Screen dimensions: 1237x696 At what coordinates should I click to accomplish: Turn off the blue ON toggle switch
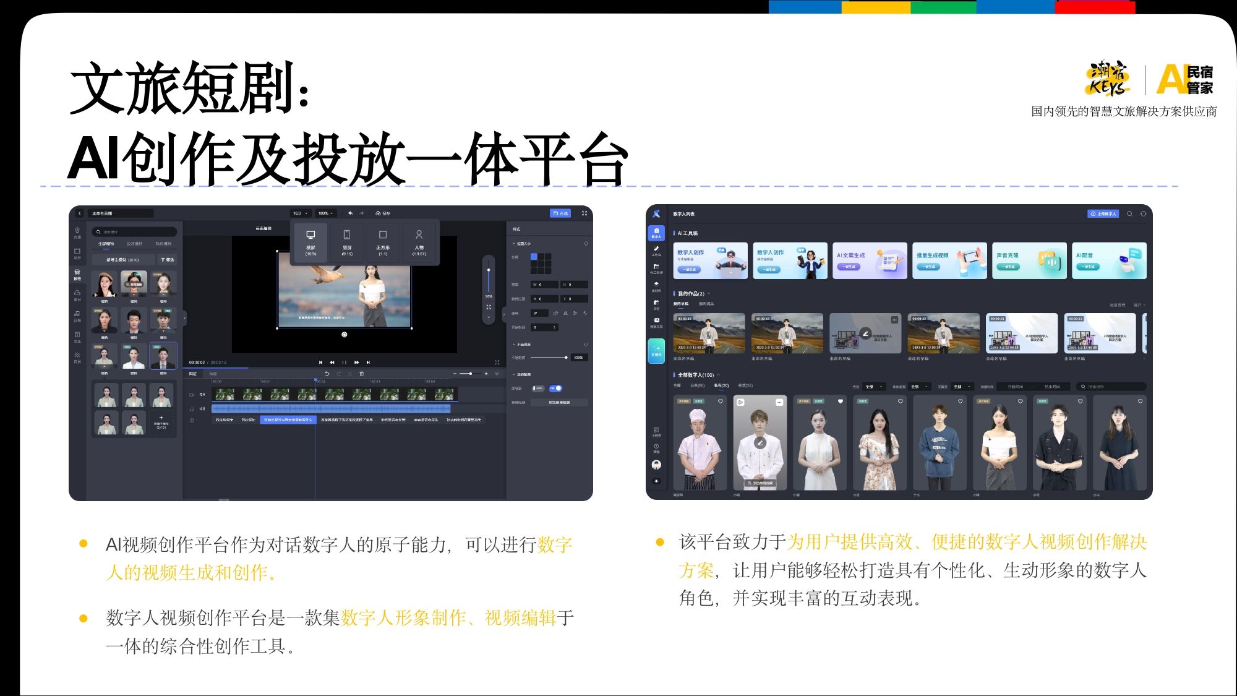(555, 389)
